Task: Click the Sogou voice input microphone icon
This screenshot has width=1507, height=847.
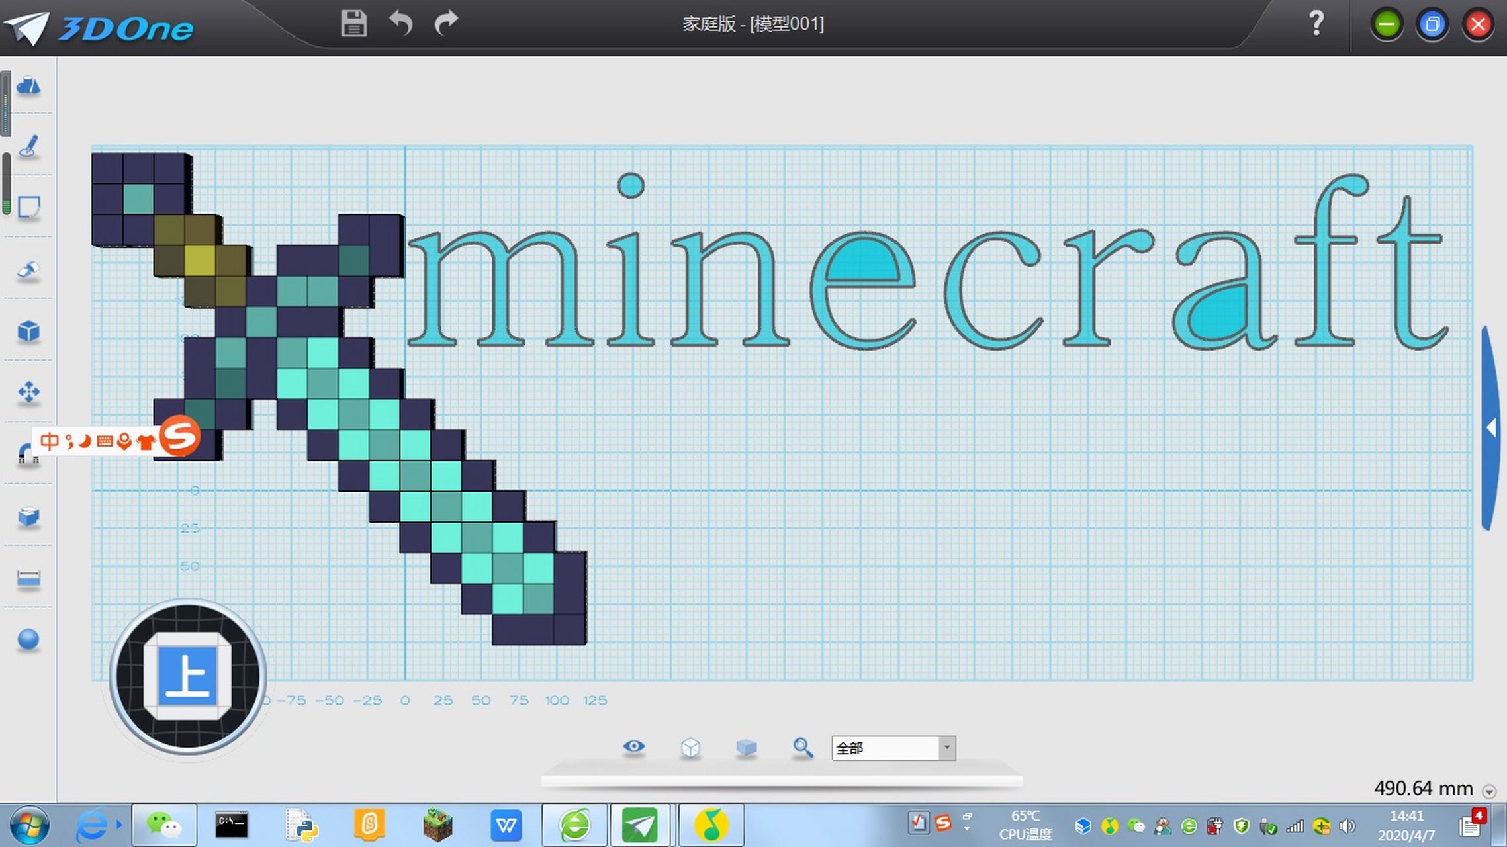Action: click(x=124, y=441)
